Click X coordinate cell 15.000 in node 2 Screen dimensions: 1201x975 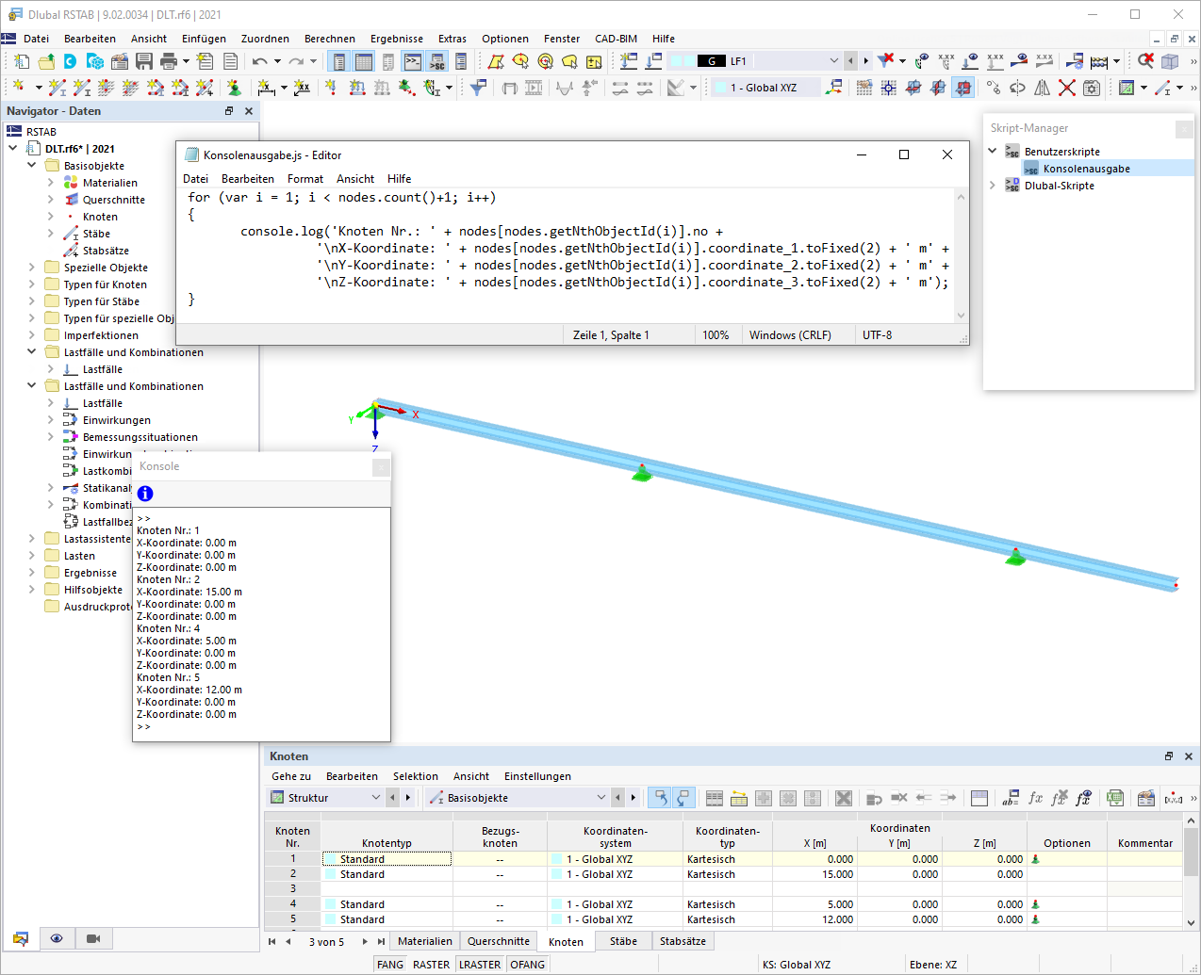(815, 874)
